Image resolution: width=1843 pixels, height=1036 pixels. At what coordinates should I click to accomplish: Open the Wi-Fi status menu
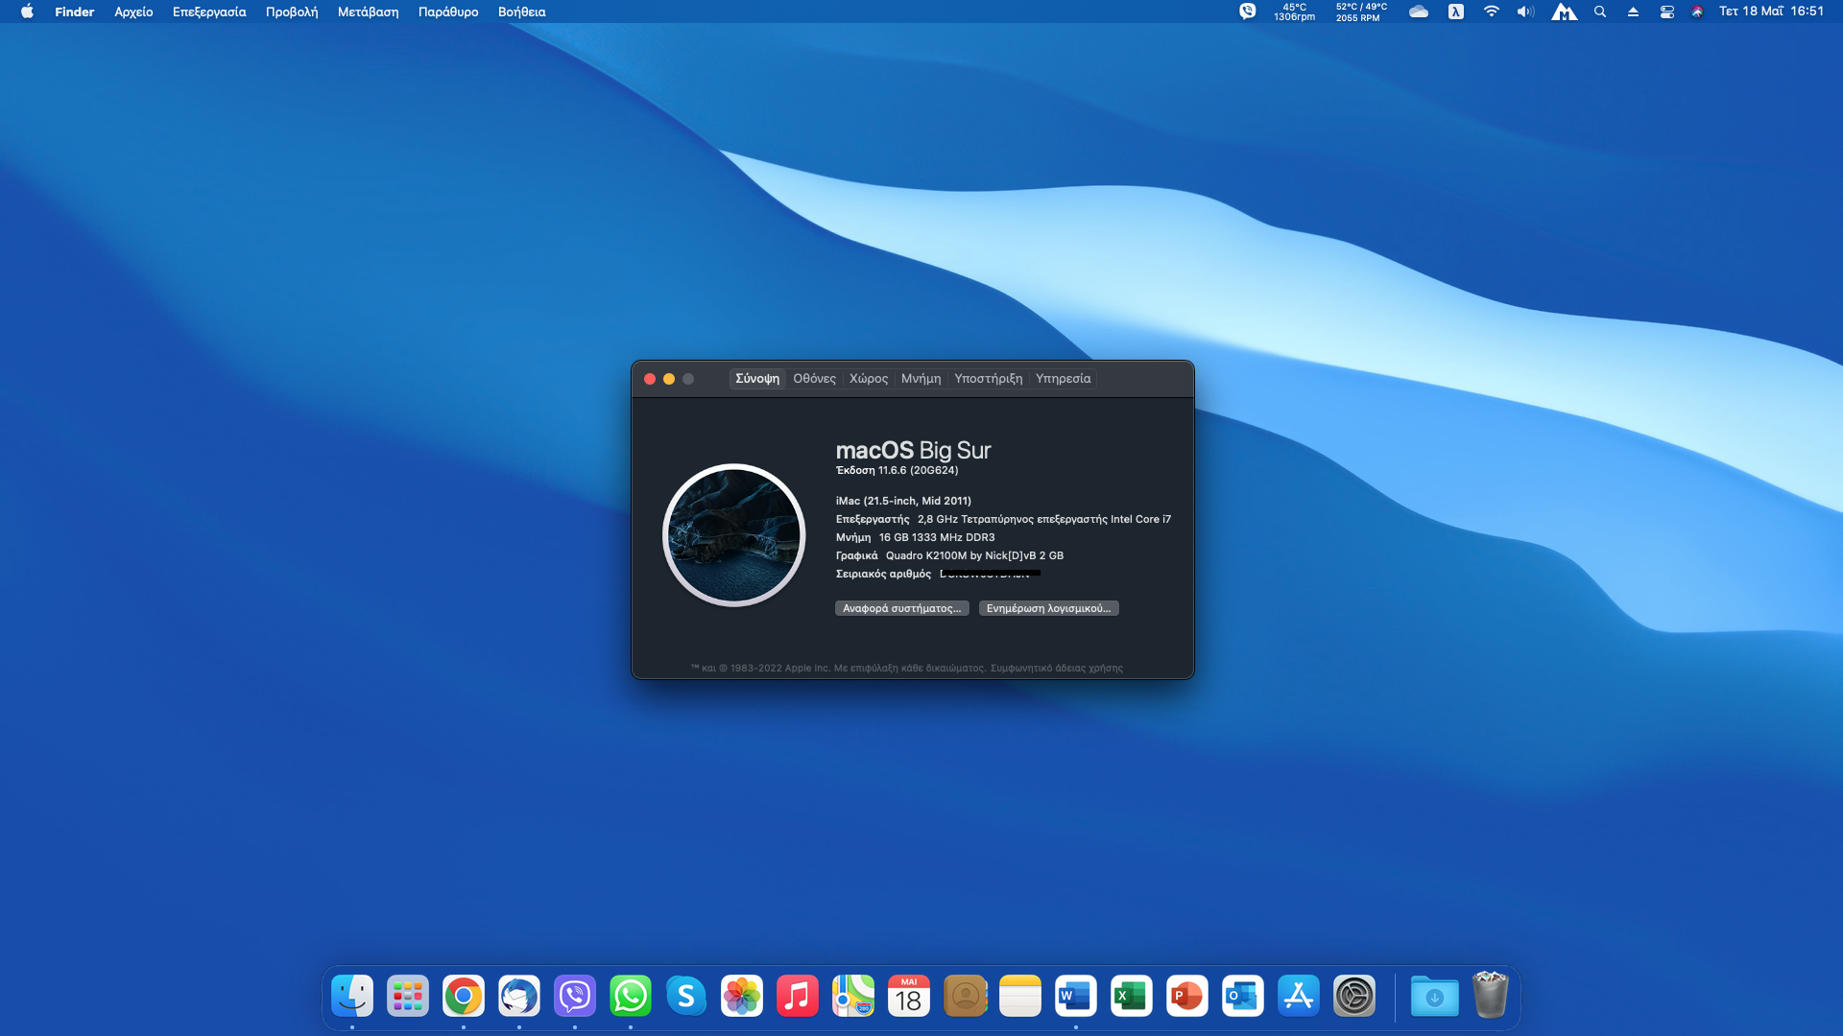tap(1491, 12)
